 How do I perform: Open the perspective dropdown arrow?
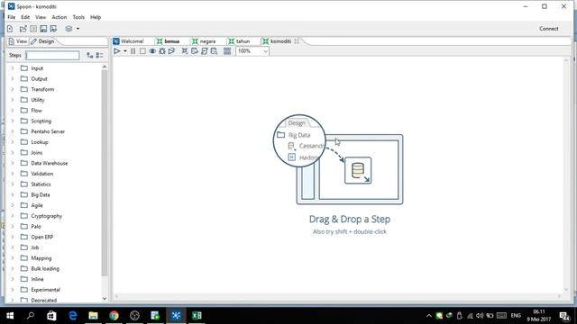click(x=78, y=29)
